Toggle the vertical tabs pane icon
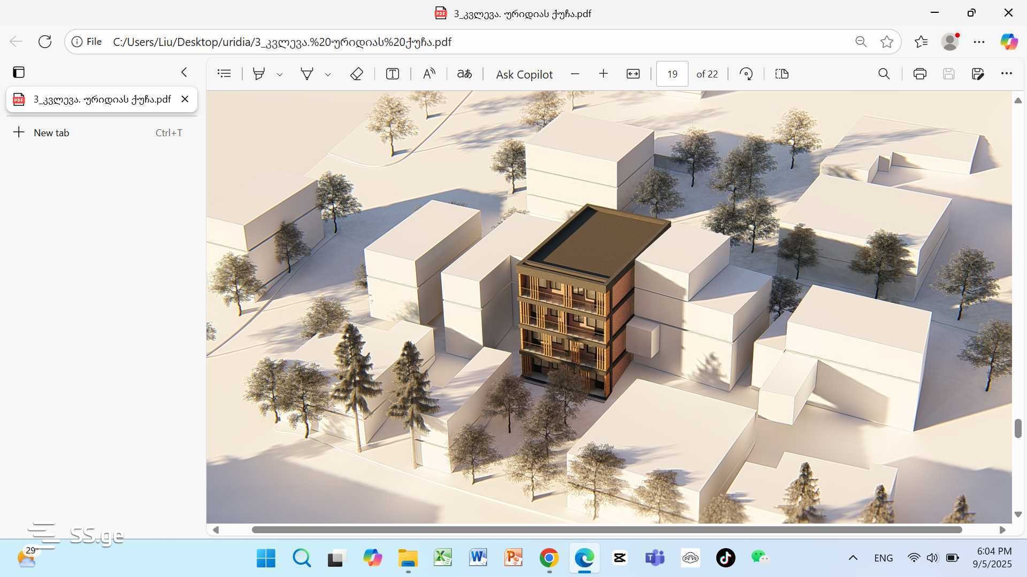The image size is (1027, 577). pyautogui.click(x=19, y=72)
